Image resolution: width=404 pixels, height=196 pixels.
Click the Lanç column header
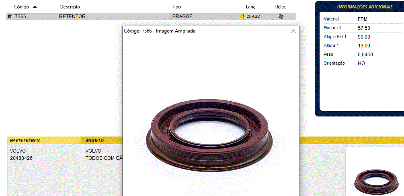tap(250, 7)
